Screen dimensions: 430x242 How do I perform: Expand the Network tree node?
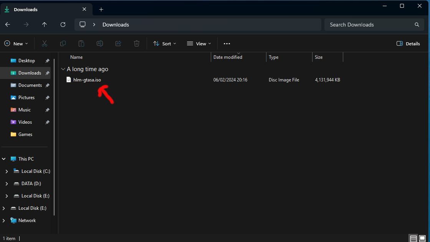[x=3, y=220]
